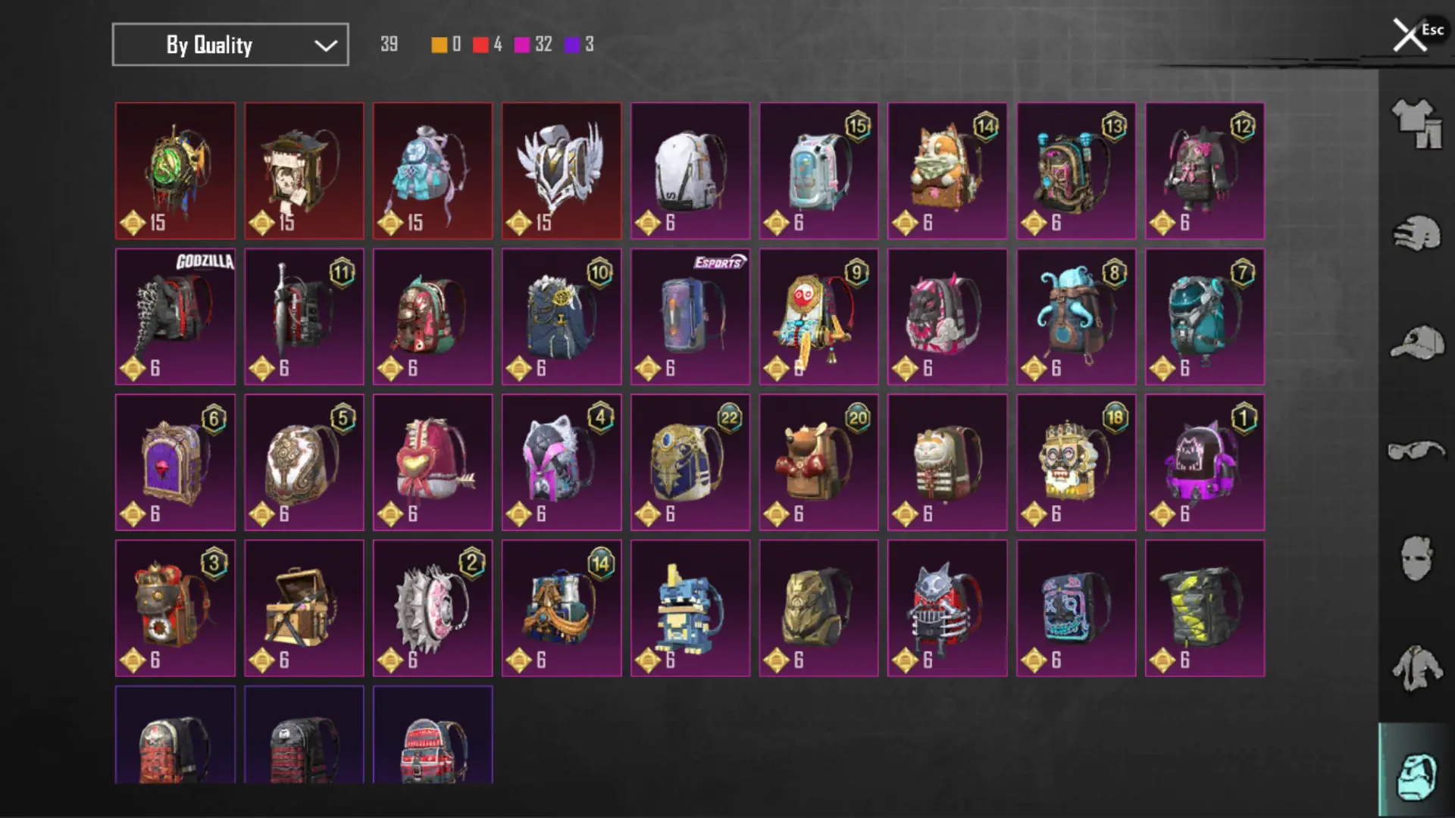
Task: Open the By Quality sort dropdown
Action: (x=230, y=45)
